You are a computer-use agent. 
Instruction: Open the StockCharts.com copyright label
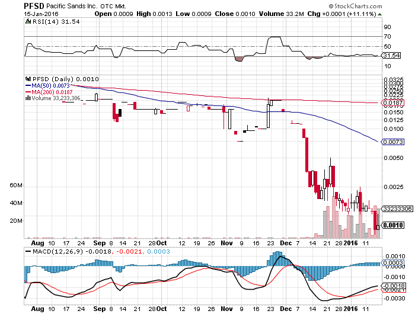pos(356,6)
